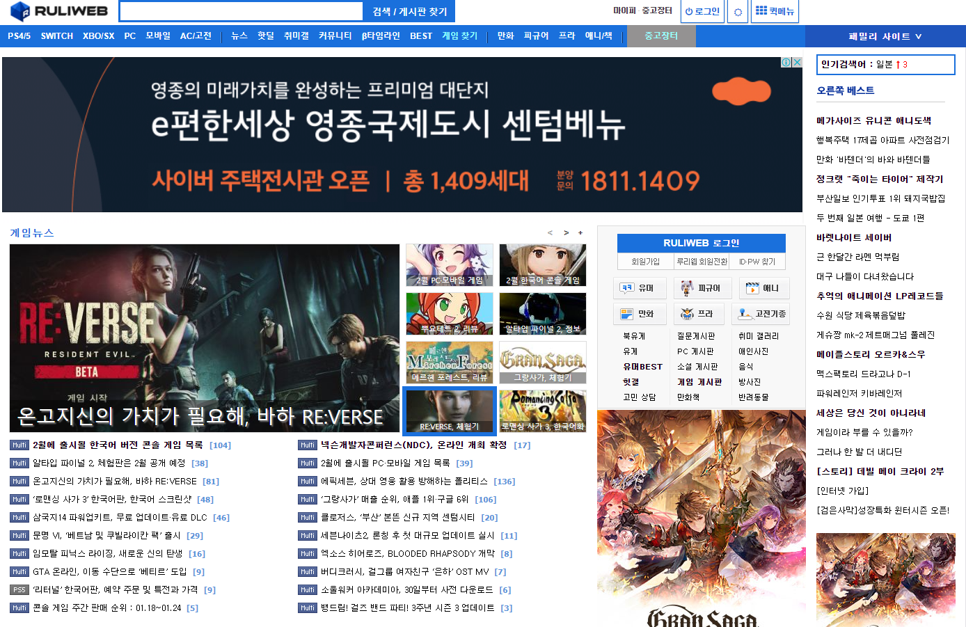Viewport: 966px width, 627px height.
Task: Open the 퀵메뉴 grid menu
Action: [x=775, y=11]
